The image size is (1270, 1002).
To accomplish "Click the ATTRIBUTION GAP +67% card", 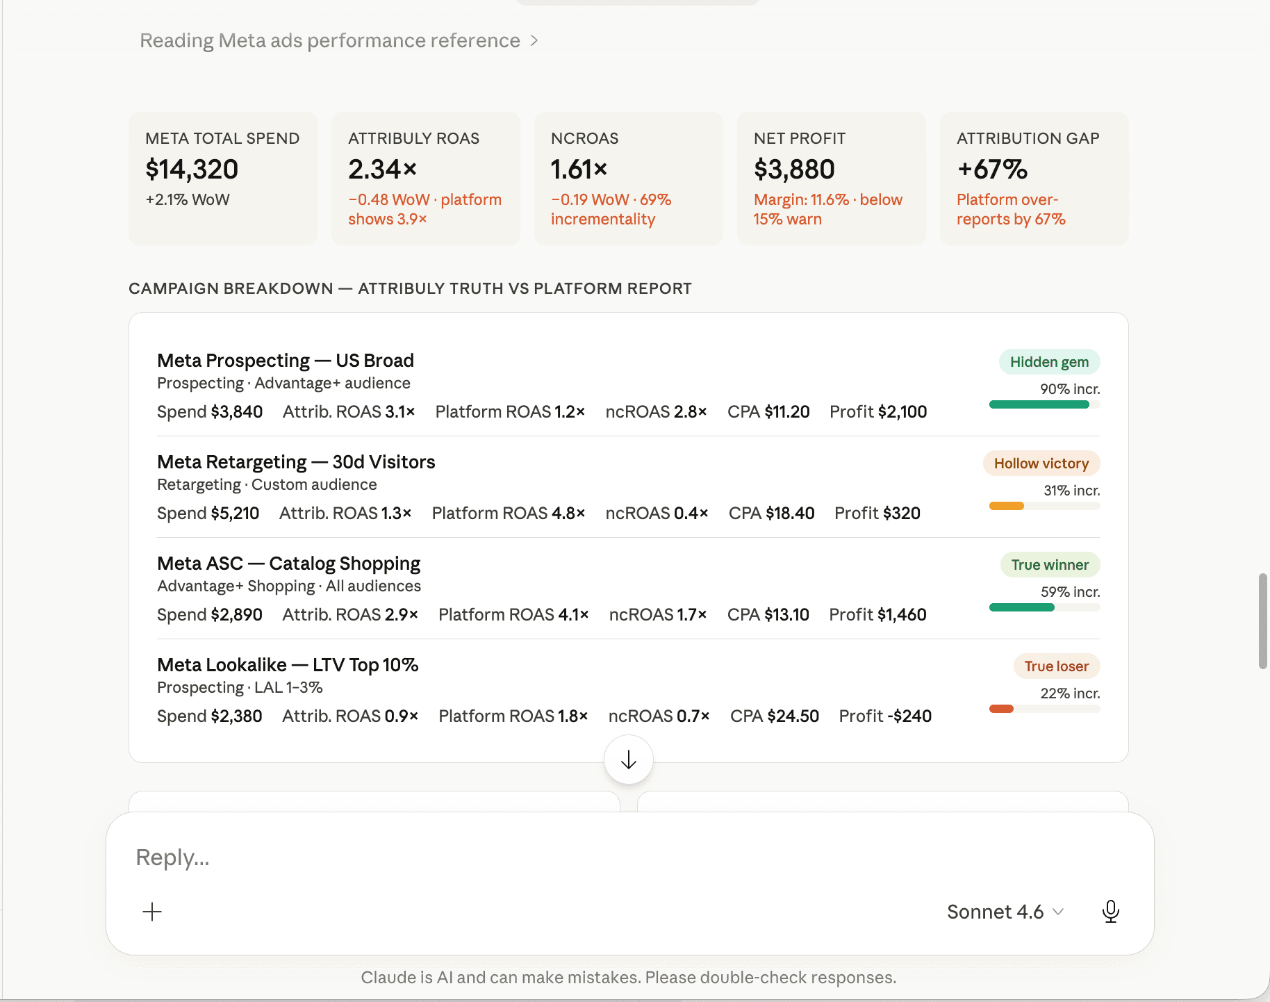I will coord(1034,178).
